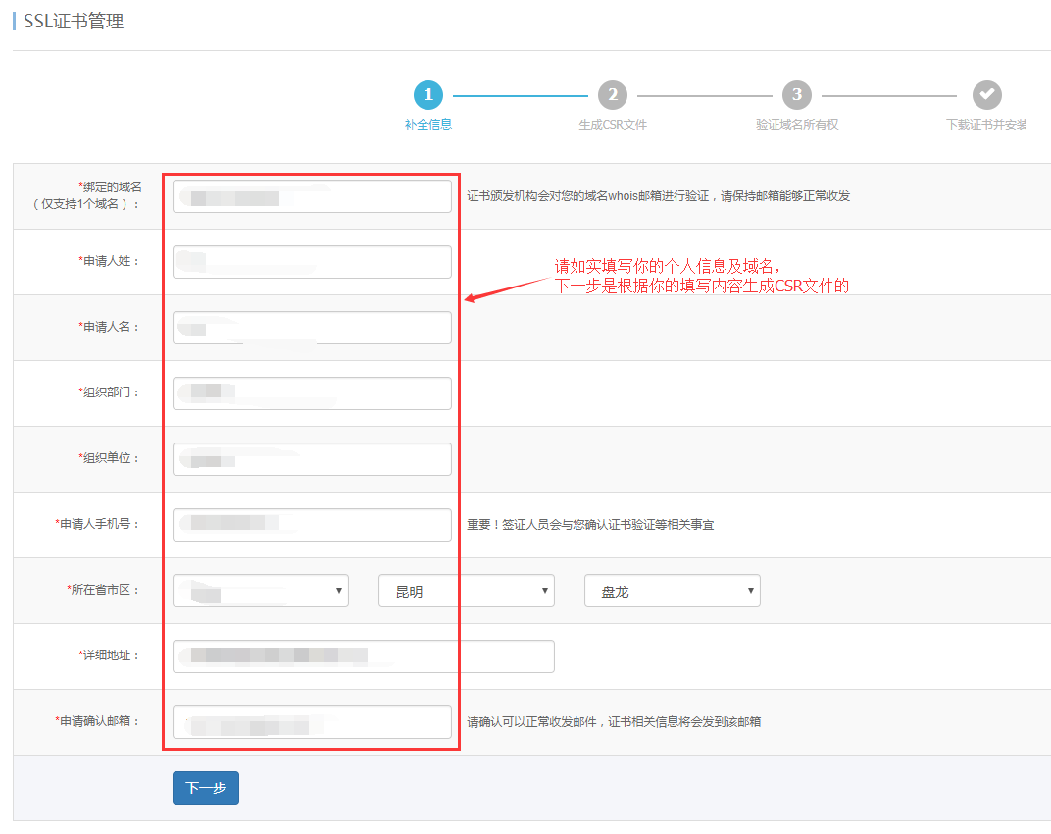The height and width of the screenshot is (834, 1051).
Task: Click the checkmark icon for 下载证书并安装
Action: tap(986, 95)
